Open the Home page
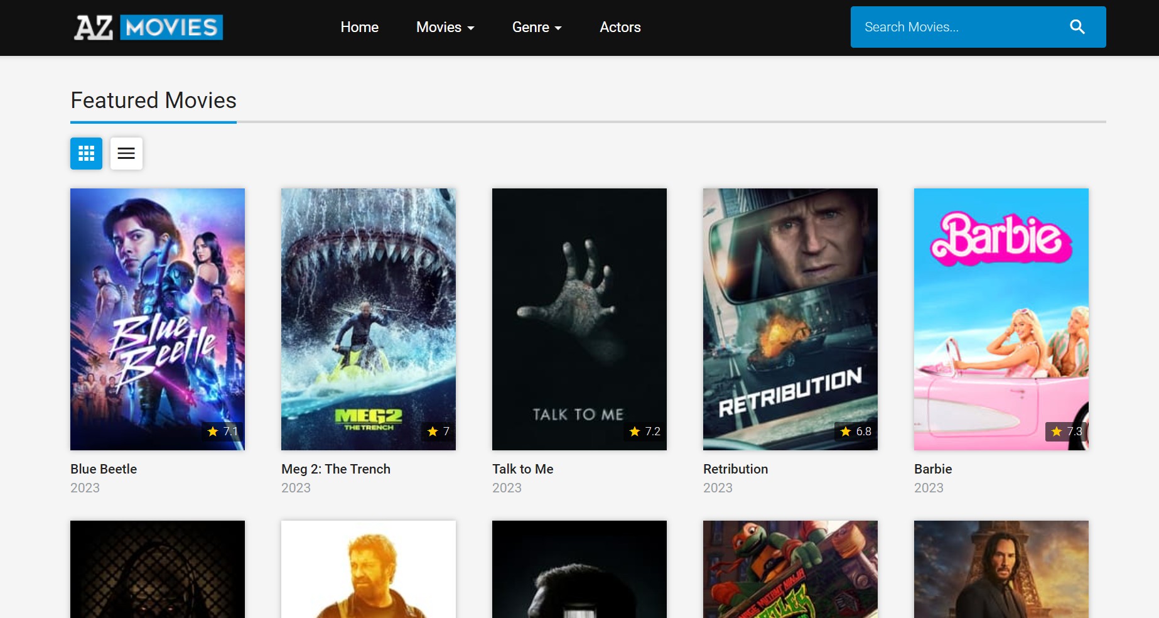 pyautogui.click(x=359, y=27)
